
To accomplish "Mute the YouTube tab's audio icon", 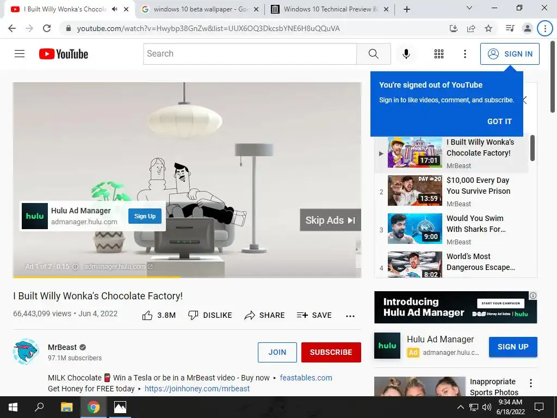I will 114,9.
